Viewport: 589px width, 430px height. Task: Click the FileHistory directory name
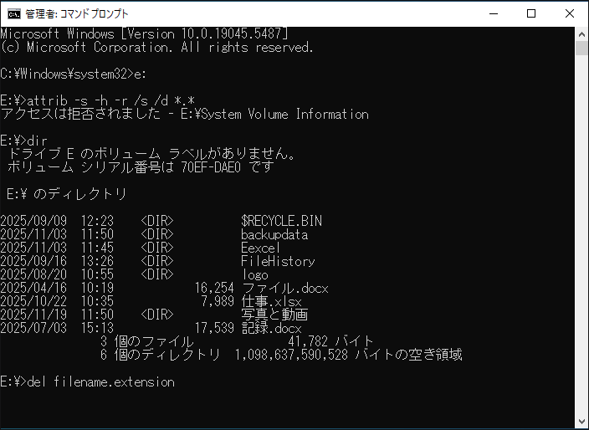[x=278, y=261]
